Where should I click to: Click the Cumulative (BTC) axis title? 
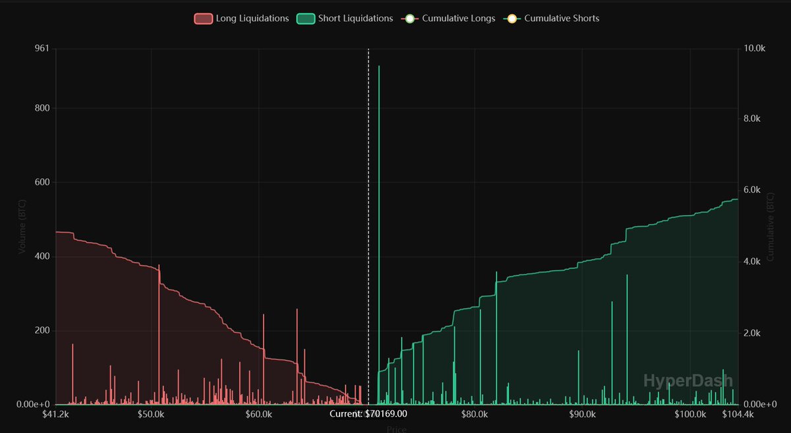pos(770,226)
